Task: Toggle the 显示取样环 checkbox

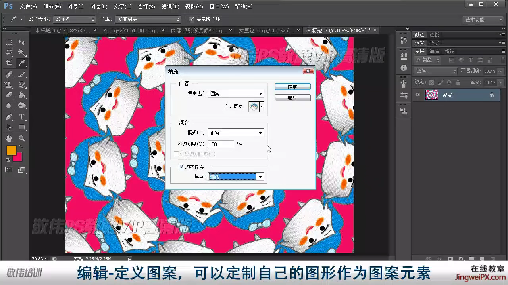Action: (192, 19)
